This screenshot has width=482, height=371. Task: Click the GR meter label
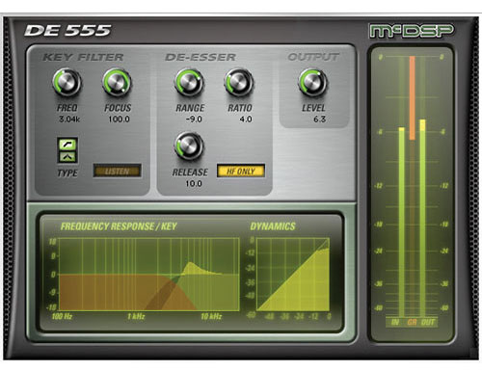(x=412, y=322)
